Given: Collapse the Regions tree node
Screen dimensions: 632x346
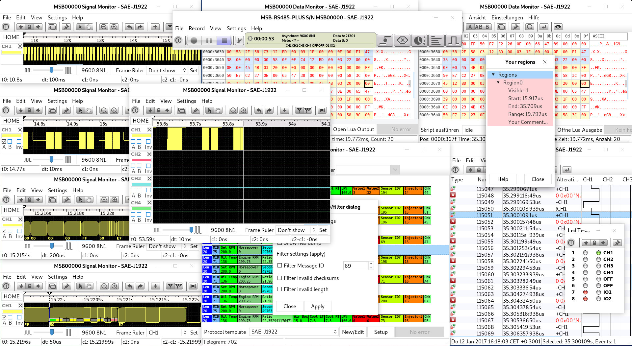Looking at the screenshot, I should coord(493,75).
